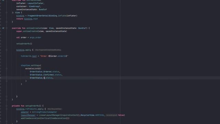Click 'addItemDecoration(VerticalItemDecoration())' line
Image resolution: width=220 pixels, height=124 pixels.
pyautogui.click(x=45, y=118)
